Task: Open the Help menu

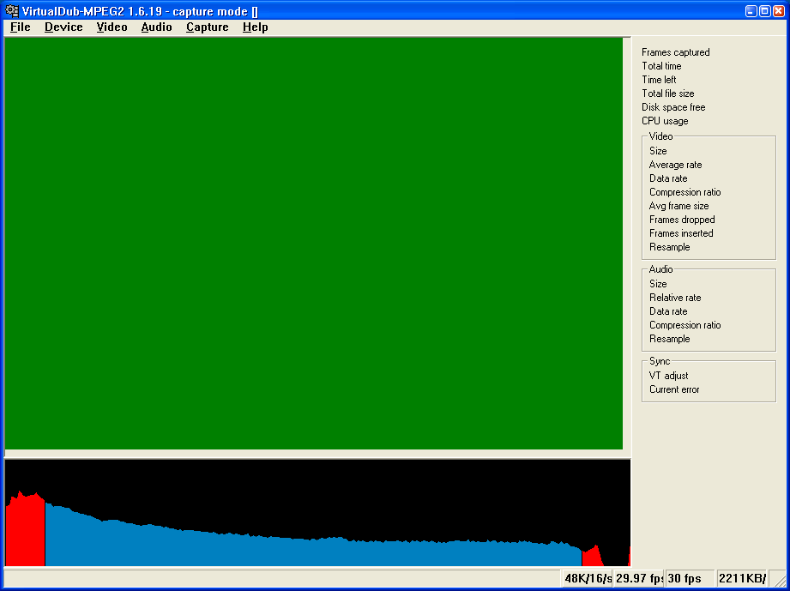Action: coord(255,27)
